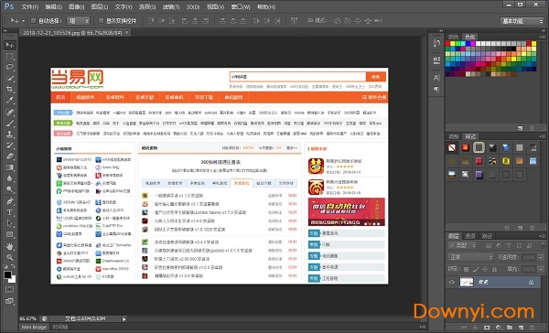Select the Spot Healing Brush tool

click(x=9, y=112)
